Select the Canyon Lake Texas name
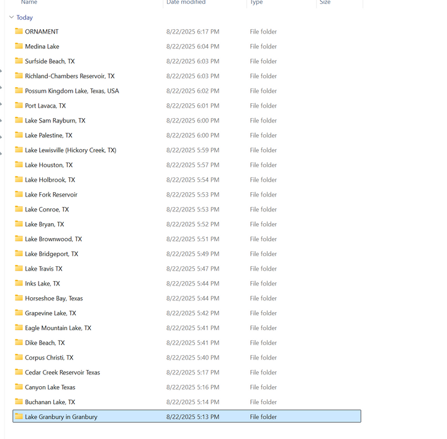This screenshot has height=439, width=447. tap(50, 388)
